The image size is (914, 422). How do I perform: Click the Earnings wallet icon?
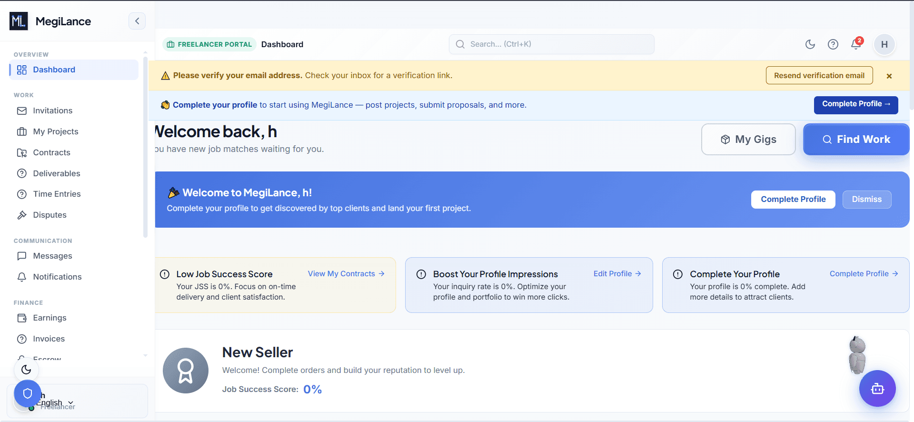click(x=22, y=318)
